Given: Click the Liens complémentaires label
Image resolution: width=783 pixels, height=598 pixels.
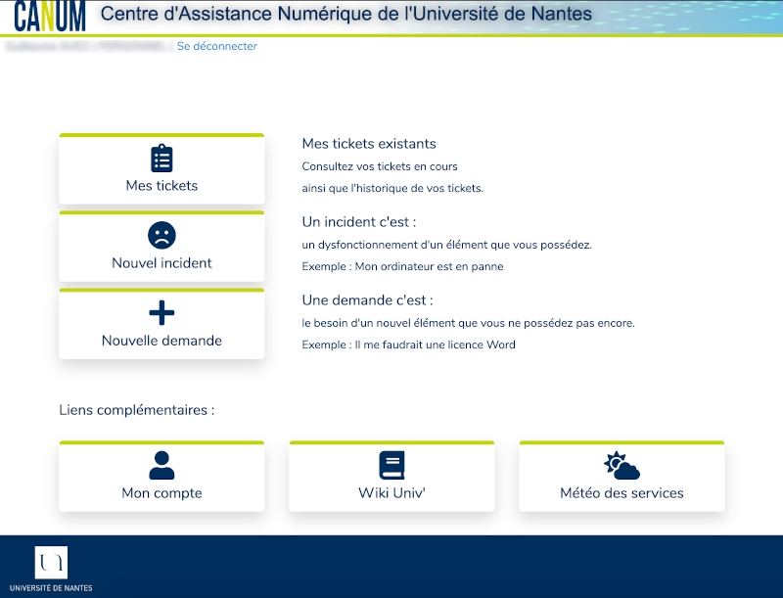Looking at the screenshot, I should (136, 410).
